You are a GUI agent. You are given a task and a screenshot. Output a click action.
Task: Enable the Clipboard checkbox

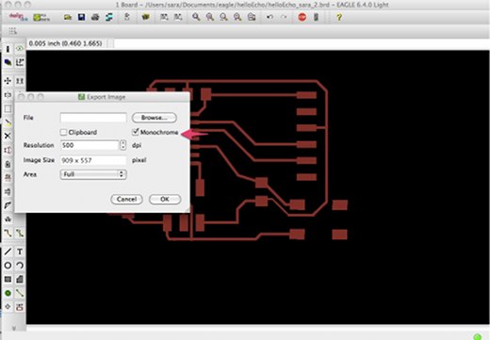pyautogui.click(x=63, y=132)
